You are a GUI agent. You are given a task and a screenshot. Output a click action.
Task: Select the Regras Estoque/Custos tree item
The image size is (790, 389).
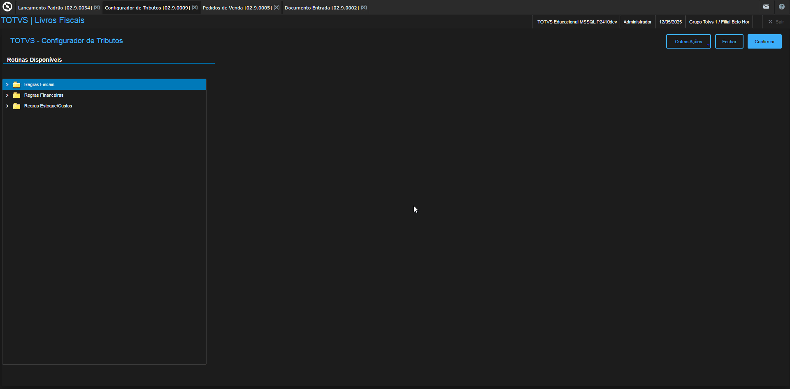[105, 106]
